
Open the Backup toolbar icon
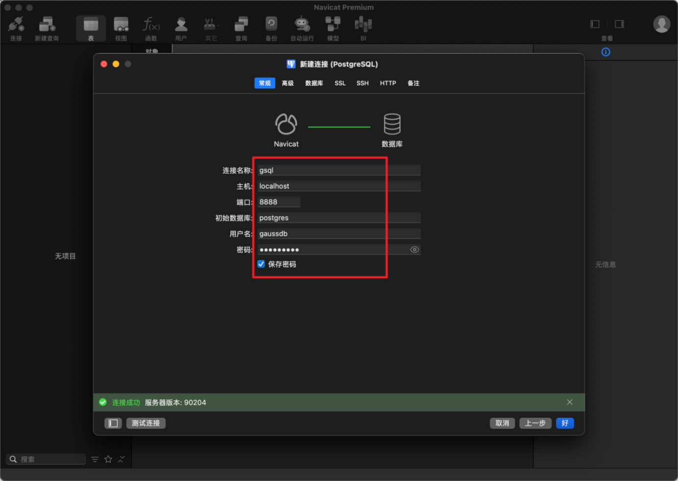pos(271,24)
